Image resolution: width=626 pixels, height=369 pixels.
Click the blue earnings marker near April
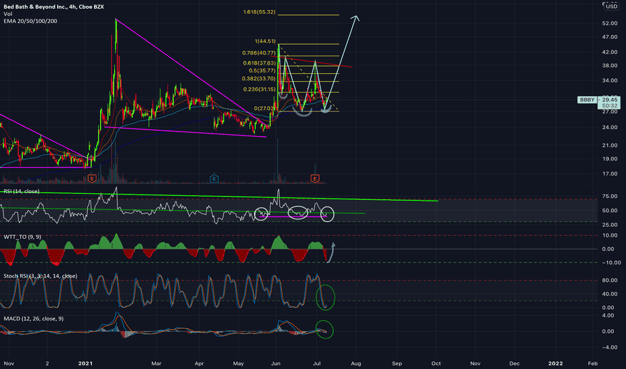[214, 178]
